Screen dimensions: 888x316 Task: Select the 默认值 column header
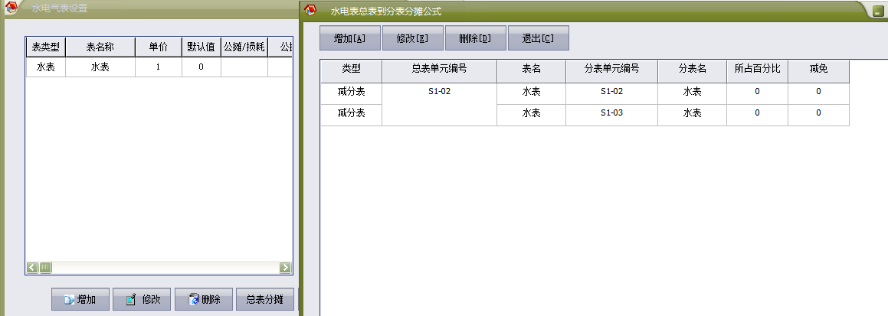201,47
